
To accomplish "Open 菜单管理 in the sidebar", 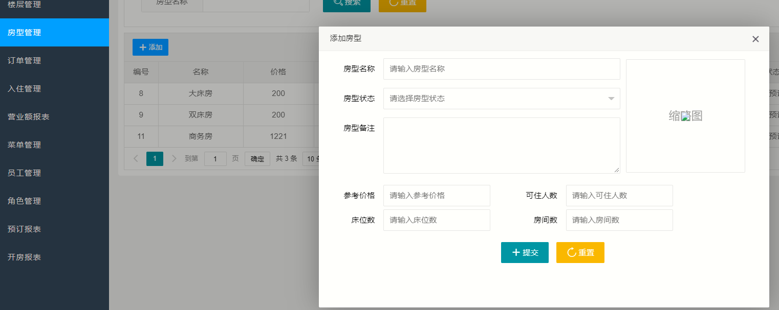I will 54,145.
